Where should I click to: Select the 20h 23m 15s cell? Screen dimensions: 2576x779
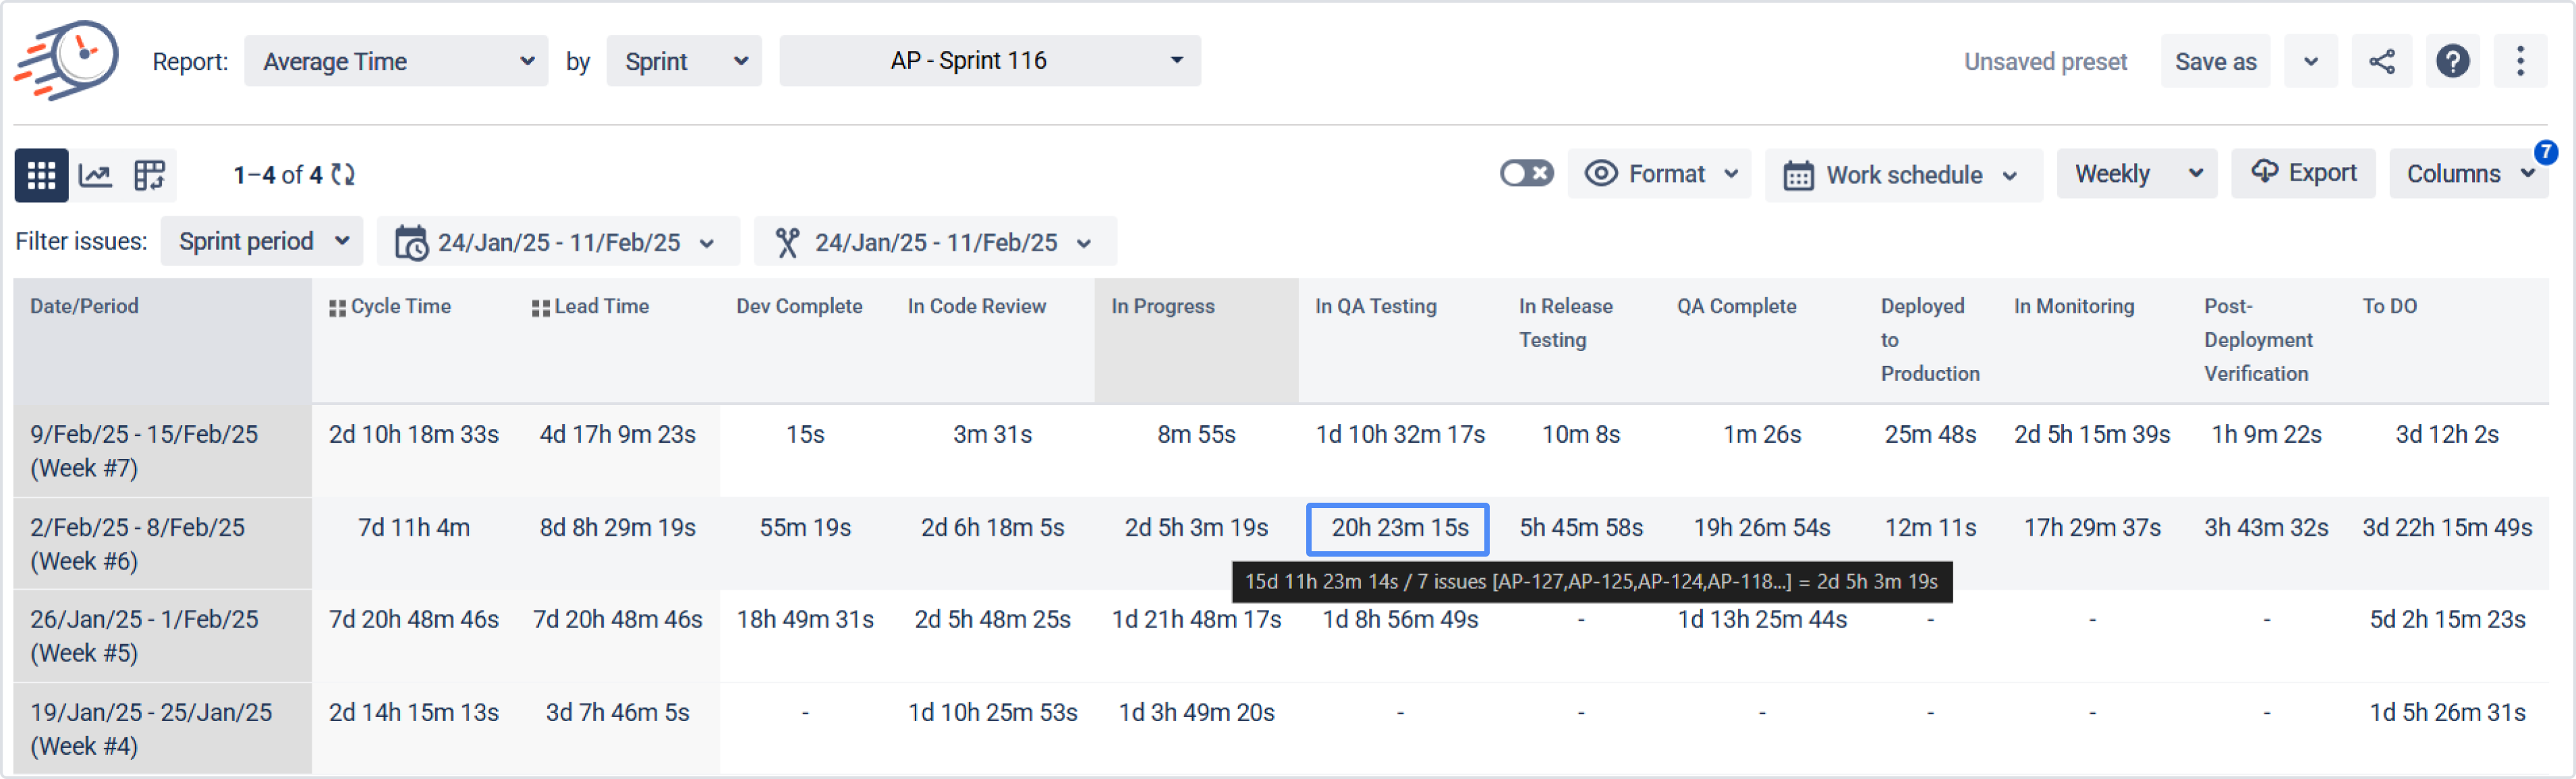pos(1398,528)
